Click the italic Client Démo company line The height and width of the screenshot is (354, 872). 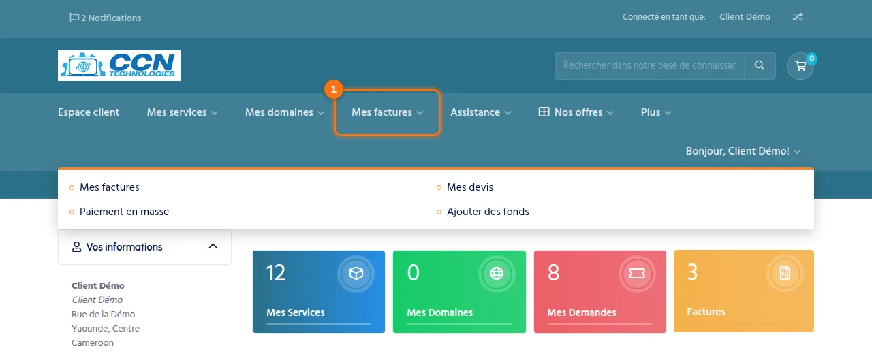click(x=97, y=300)
